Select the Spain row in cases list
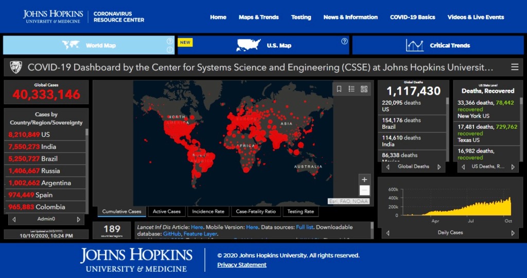The height and width of the screenshot is (278, 527). 45,195
